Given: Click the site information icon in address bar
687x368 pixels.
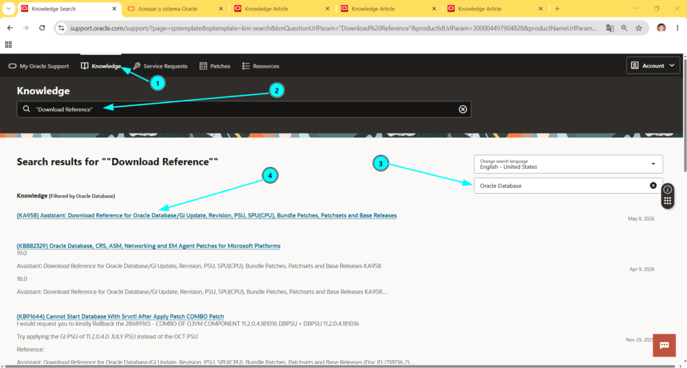Looking at the screenshot, I should (x=61, y=28).
